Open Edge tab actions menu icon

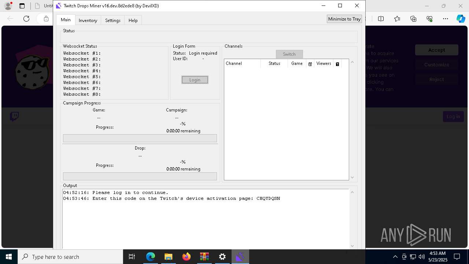click(22, 6)
